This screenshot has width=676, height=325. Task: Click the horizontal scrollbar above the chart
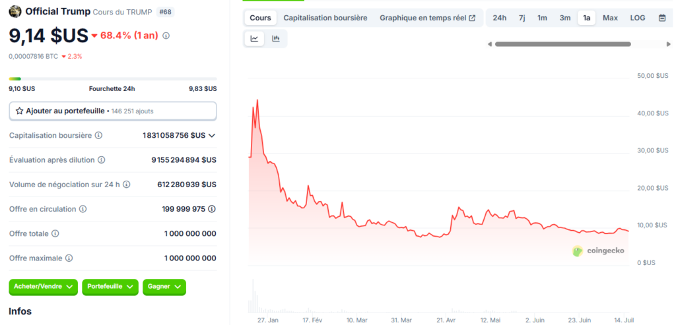[561, 44]
